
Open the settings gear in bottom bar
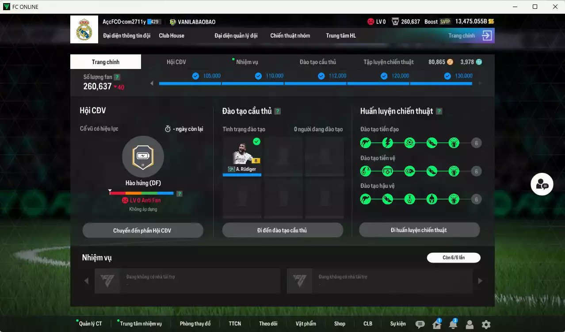pos(486,325)
